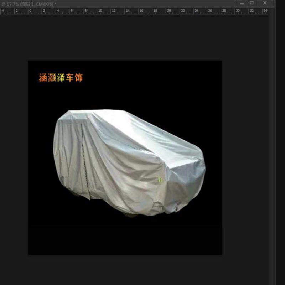Click the silver car cover image
Viewport: 285px width, 285px height.
tap(129, 163)
